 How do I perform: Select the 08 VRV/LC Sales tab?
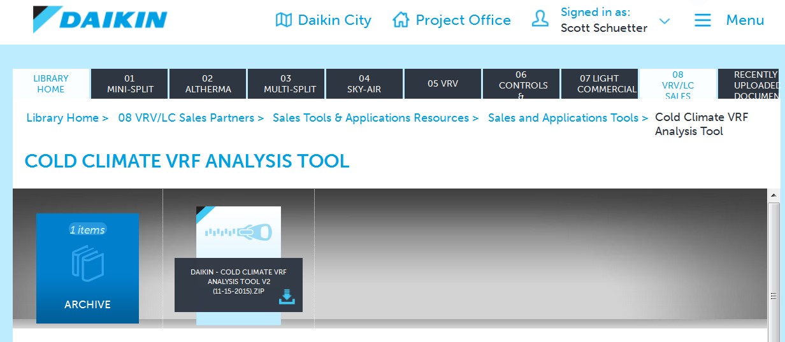pos(678,84)
